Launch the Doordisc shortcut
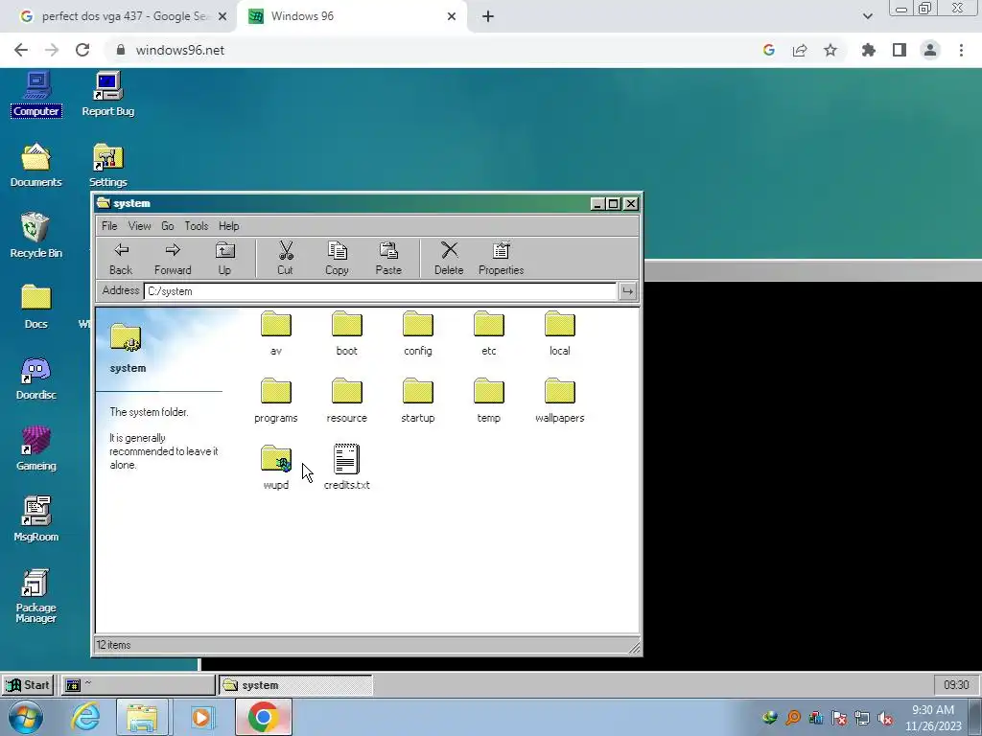 point(36,378)
